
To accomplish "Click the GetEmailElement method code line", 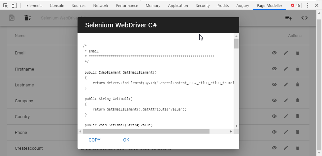I will pos(120,73).
